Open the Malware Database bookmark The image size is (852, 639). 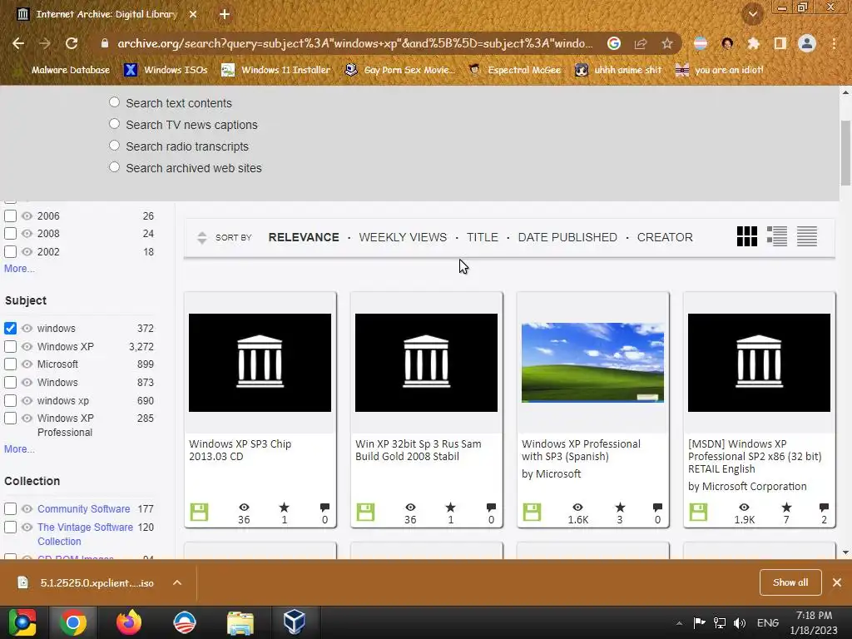tap(63, 70)
